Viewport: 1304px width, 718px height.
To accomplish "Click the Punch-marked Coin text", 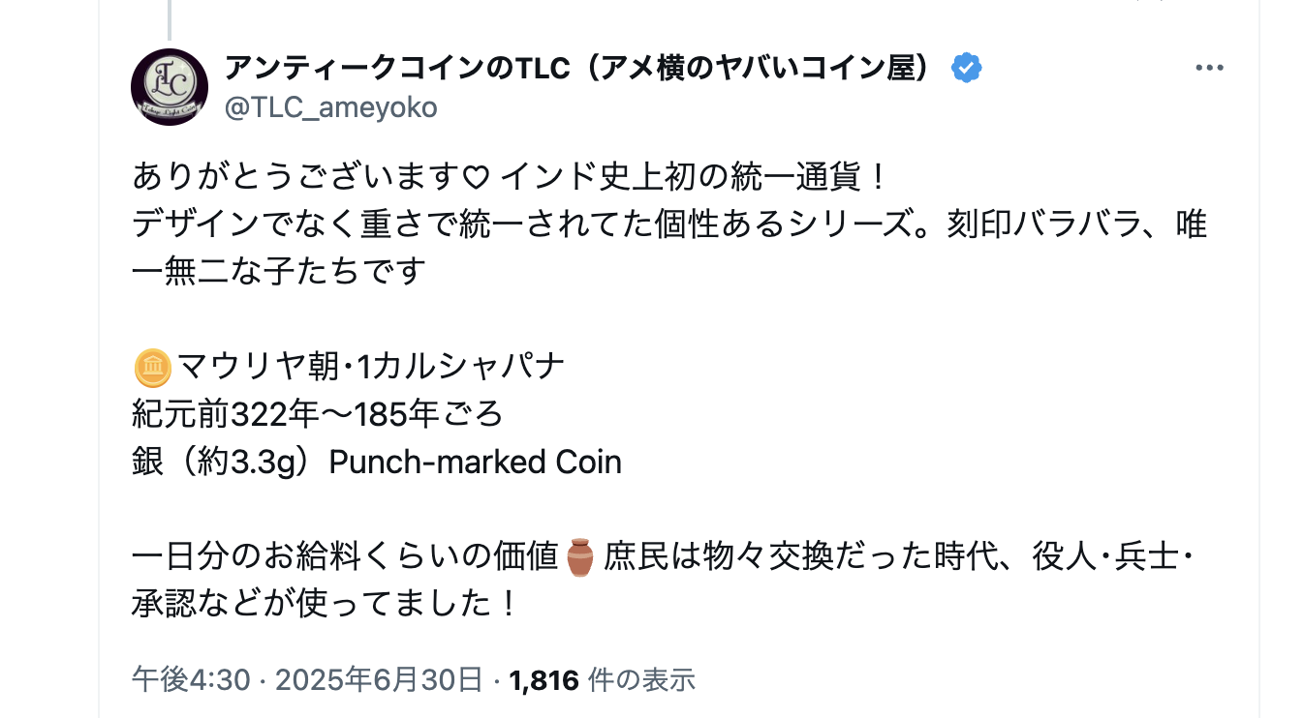I will [x=476, y=462].
